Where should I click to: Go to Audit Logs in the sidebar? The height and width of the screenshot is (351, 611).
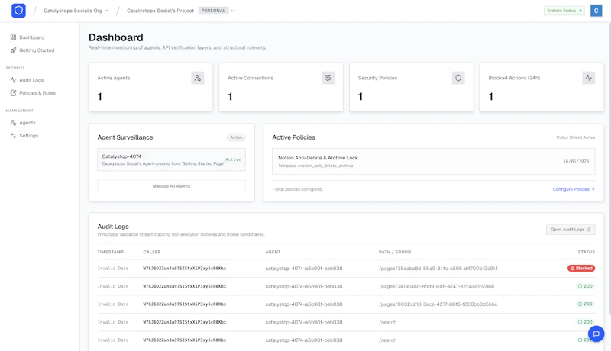point(27,80)
